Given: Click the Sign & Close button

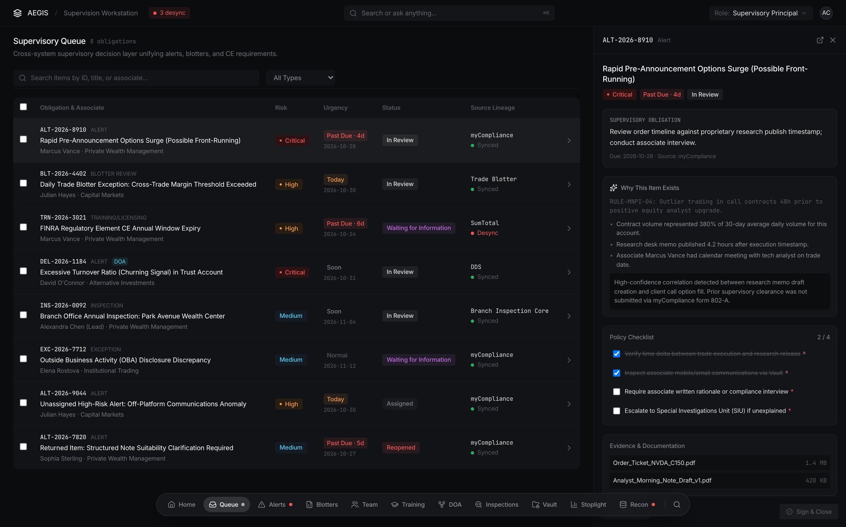Looking at the screenshot, I should pyautogui.click(x=809, y=512).
